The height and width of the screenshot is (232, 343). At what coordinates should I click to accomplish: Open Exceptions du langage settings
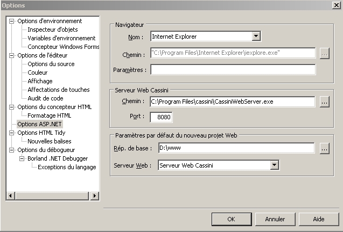pyautogui.click(x=67, y=167)
